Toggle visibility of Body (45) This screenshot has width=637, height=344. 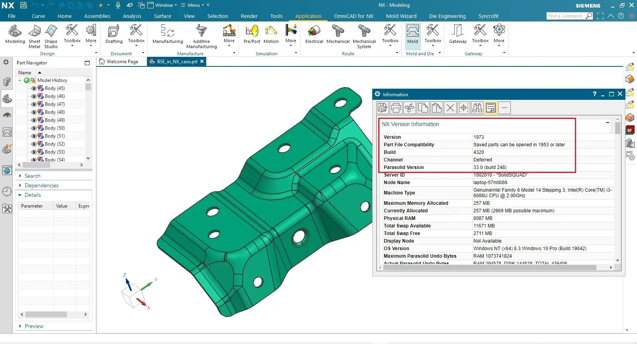pos(34,88)
